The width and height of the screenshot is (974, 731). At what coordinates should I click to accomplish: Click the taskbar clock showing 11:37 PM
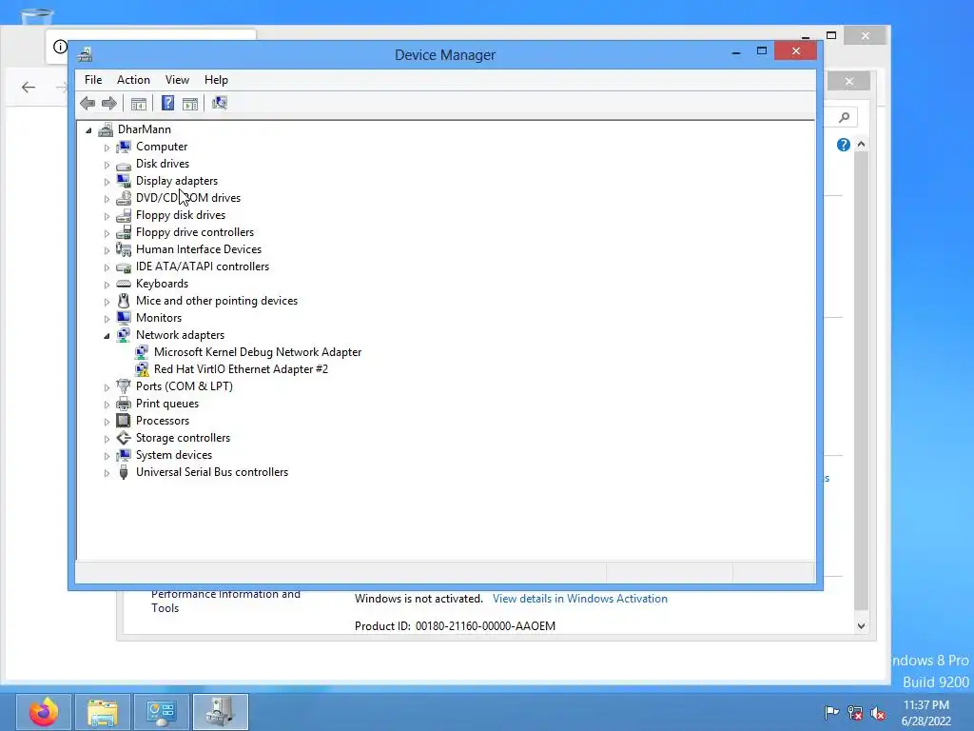926,713
